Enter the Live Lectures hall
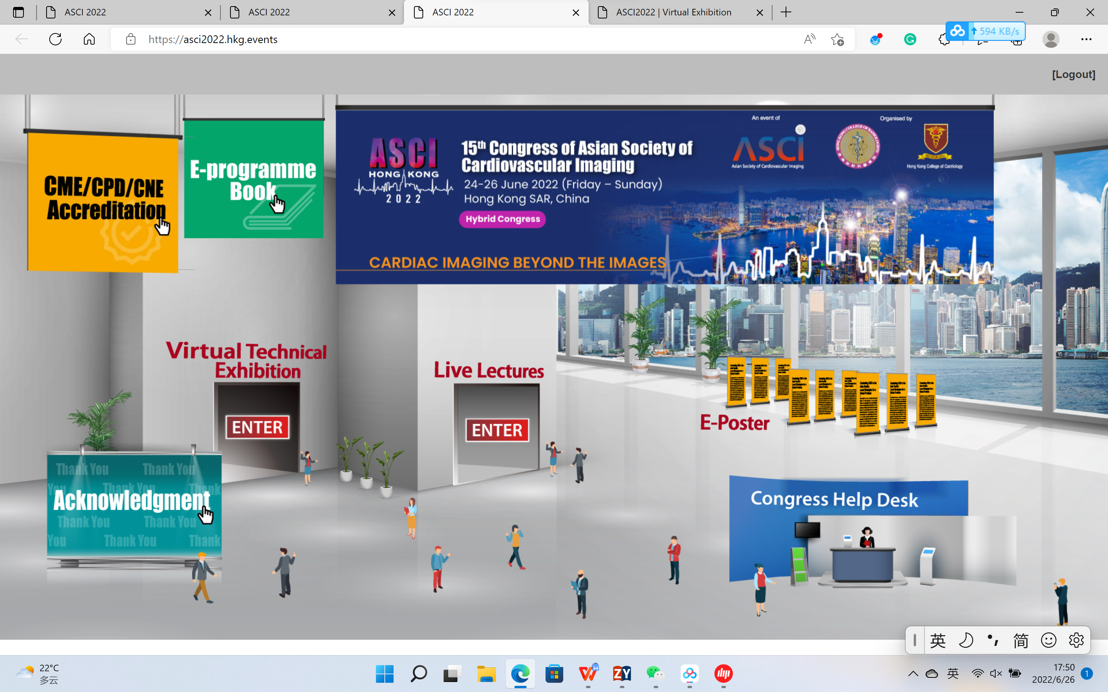This screenshot has height=692, width=1108. pyautogui.click(x=497, y=430)
